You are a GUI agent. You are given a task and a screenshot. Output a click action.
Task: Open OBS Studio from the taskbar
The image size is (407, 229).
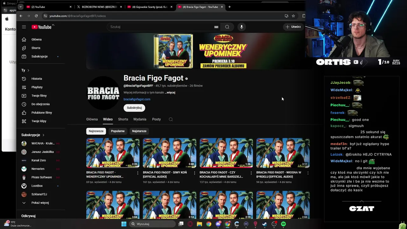click(274, 224)
